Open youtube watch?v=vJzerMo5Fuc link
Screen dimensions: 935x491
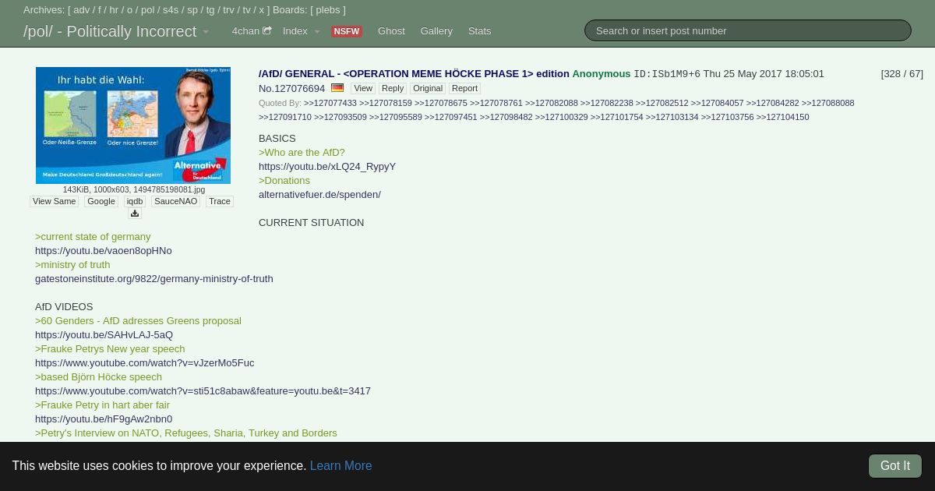point(145,362)
